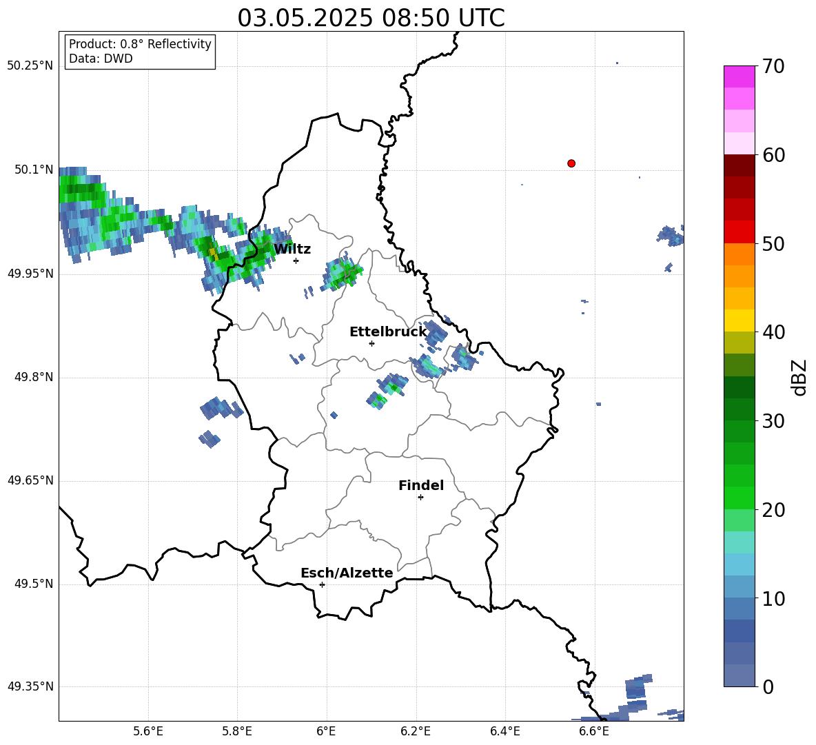The image size is (816, 745).
Task: Click the 49.35°N latitude label
Action: click(30, 686)
